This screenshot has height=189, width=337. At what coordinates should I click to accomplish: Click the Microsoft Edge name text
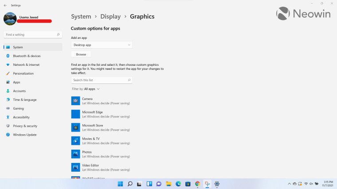pos(92,112)
